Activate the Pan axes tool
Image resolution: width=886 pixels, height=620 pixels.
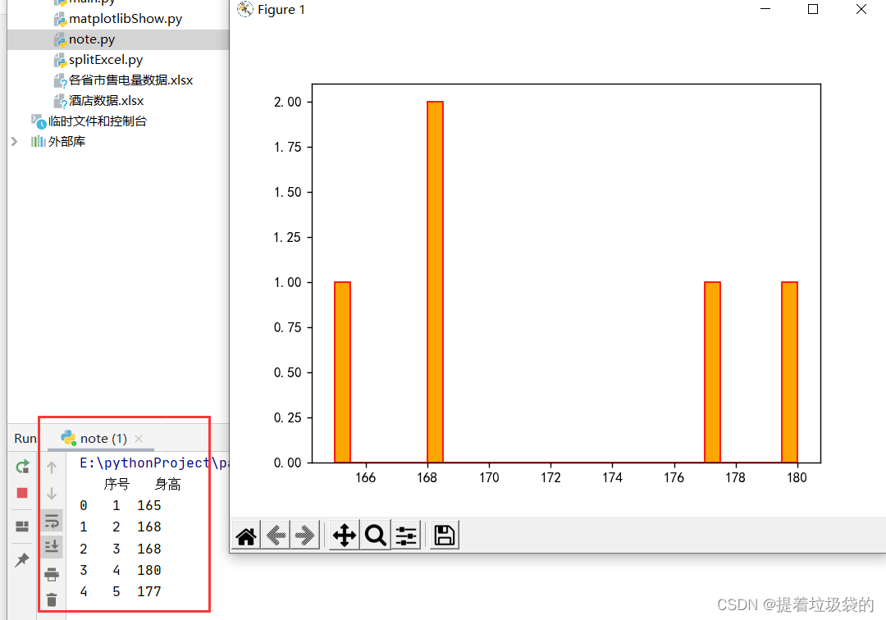(344, 536)
